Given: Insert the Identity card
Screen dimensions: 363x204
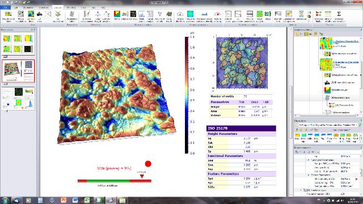Looking at the screenshot, I should pyautogui.click(x=278, y=16).
